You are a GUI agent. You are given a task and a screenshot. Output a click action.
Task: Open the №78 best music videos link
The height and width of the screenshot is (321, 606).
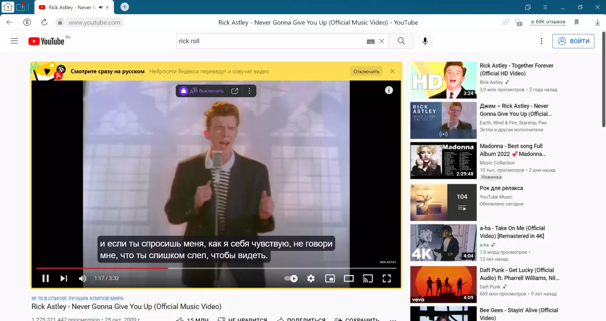coord(78,298)
